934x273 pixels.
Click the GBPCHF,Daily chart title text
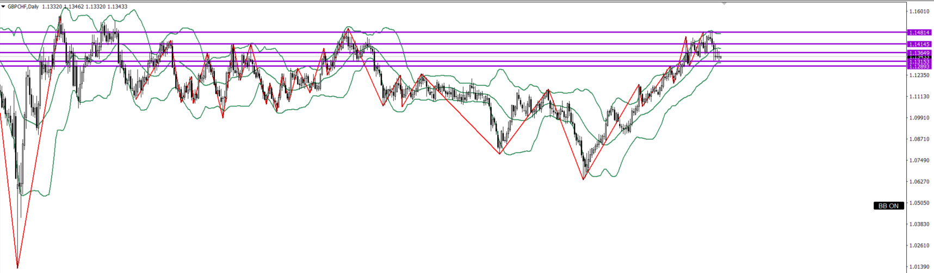23,7
